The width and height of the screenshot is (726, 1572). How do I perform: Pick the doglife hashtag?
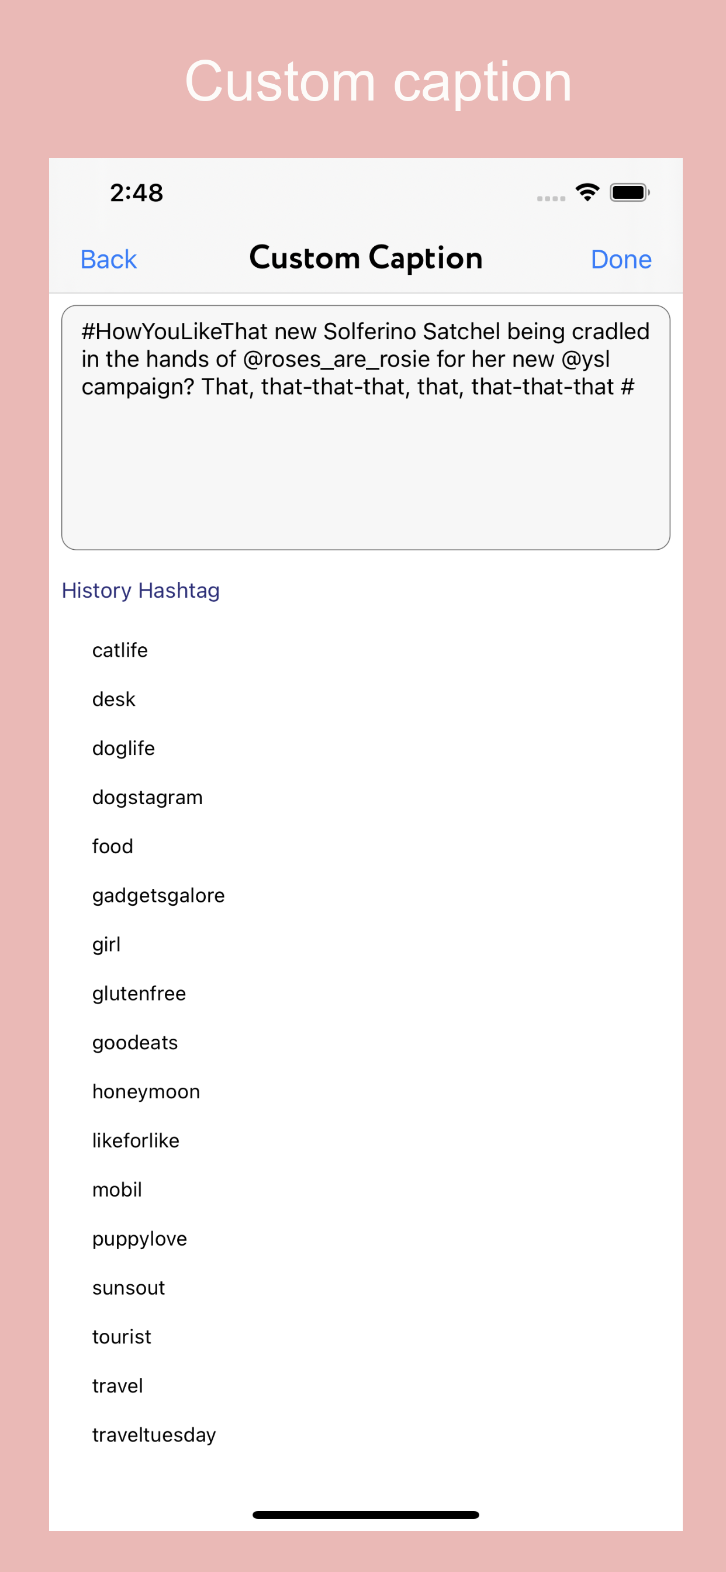tap(123, 748)
